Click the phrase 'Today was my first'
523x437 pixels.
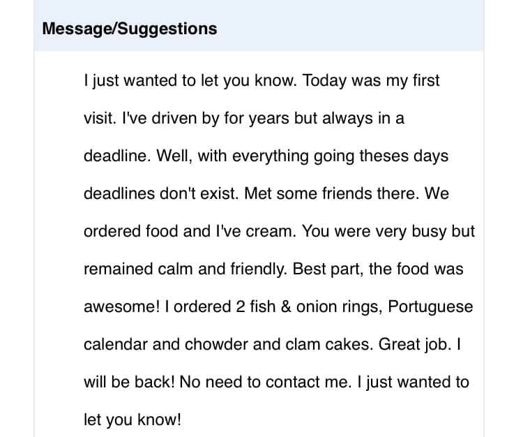(371, 81)
